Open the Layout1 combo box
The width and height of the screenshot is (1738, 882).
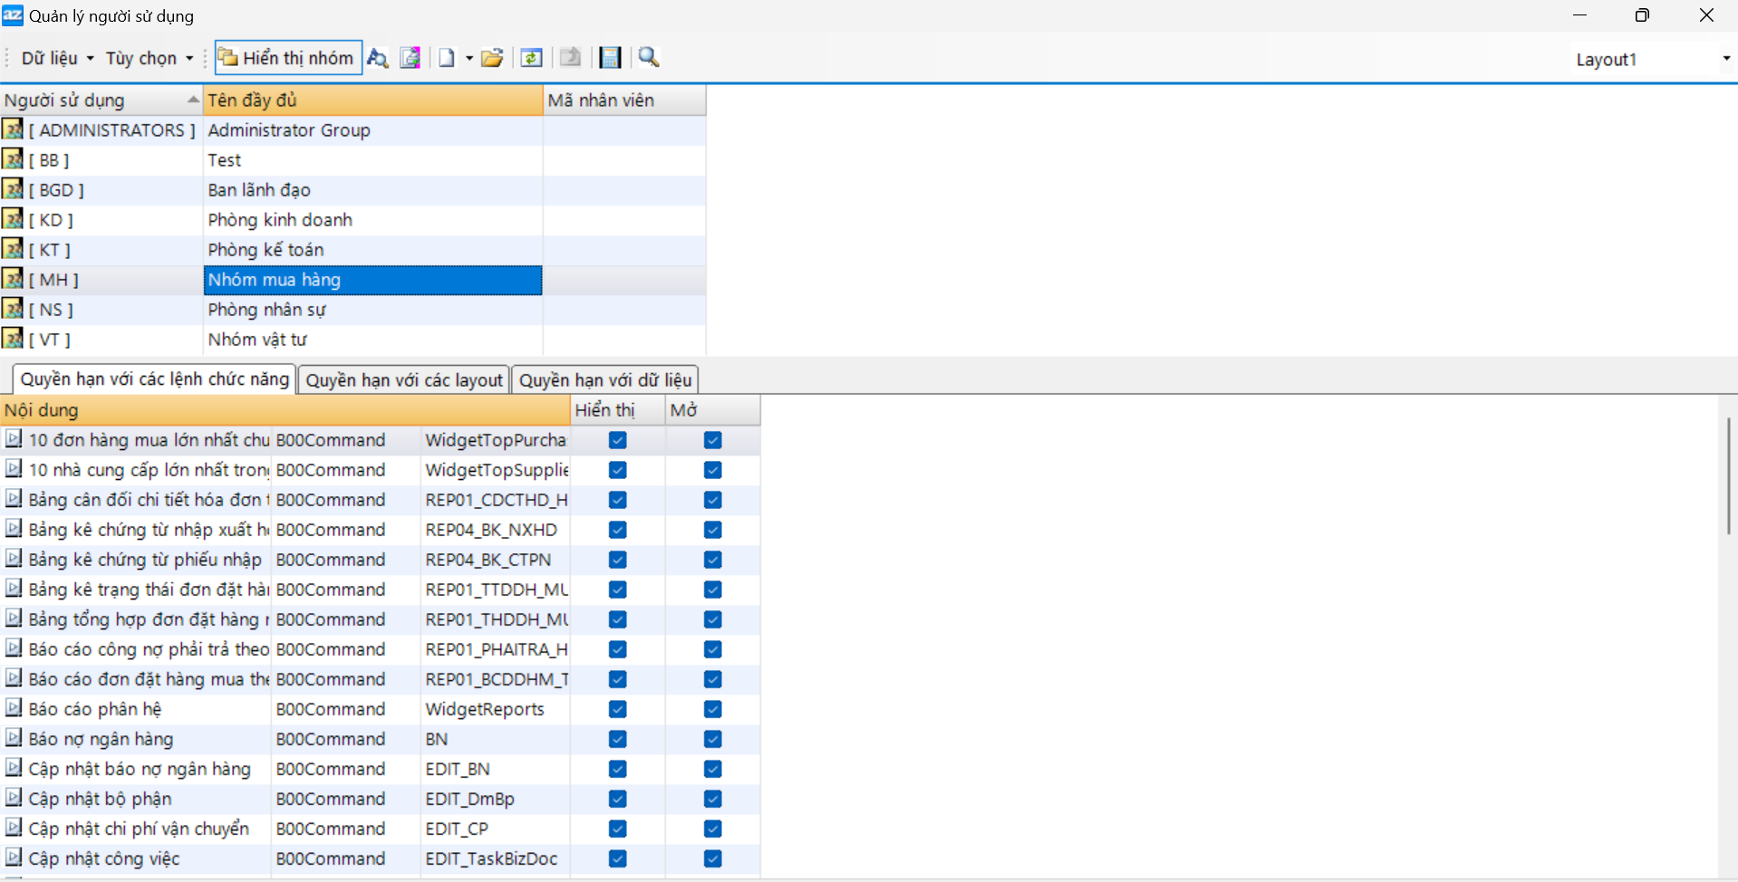1725,59
